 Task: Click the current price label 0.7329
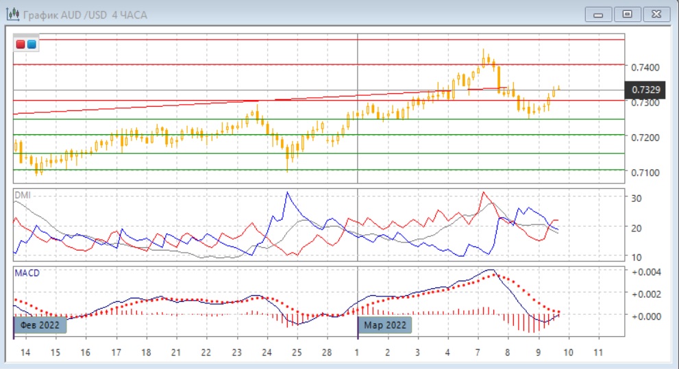[x=645, y=90]
